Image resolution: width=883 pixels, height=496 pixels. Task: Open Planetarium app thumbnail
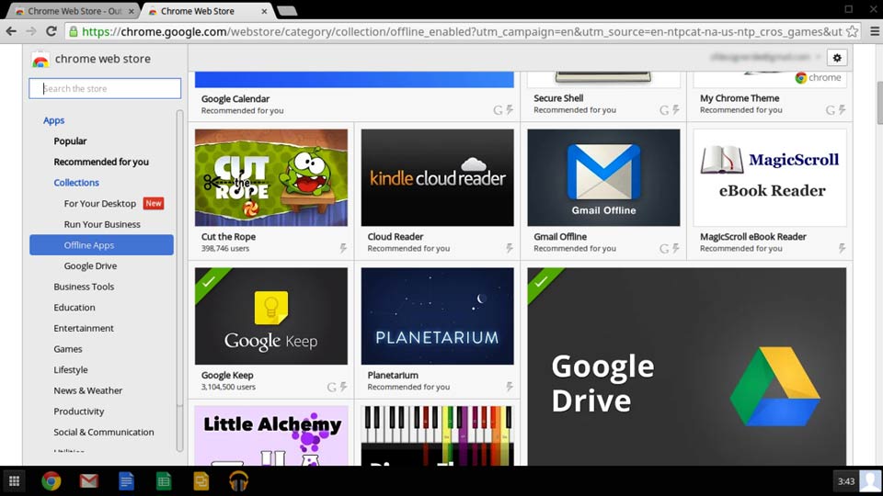[x=437, y=316]
